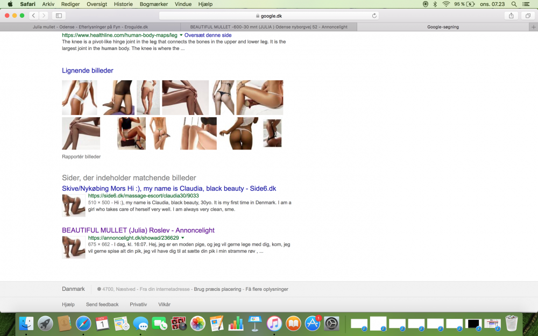Open the Trash in the Dock

512,323
